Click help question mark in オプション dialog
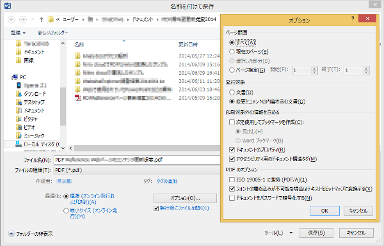 353,19
